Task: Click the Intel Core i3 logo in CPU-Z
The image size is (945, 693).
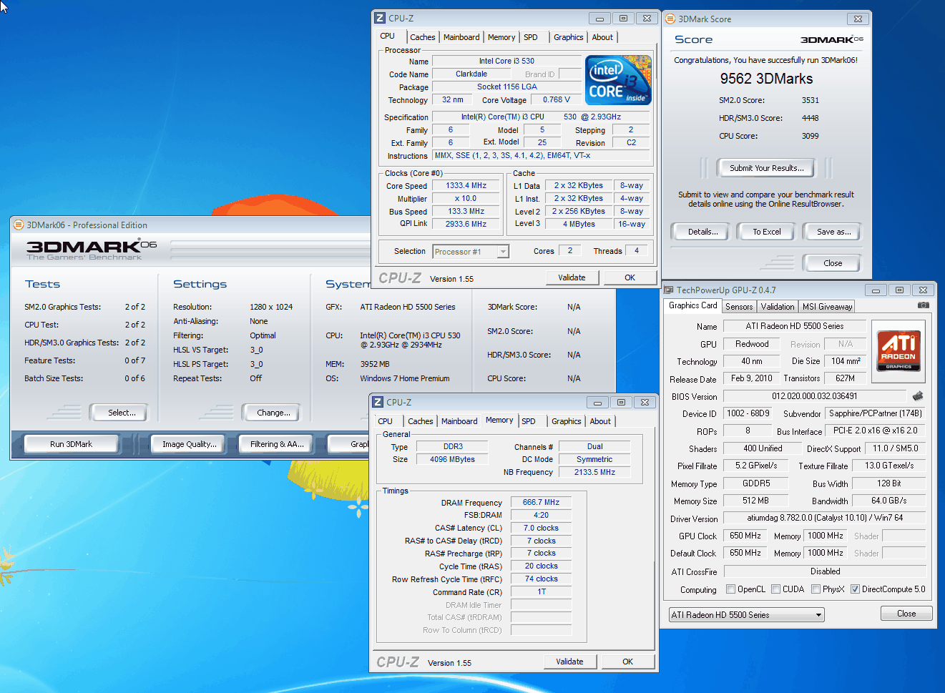Action: click(618, 80)
